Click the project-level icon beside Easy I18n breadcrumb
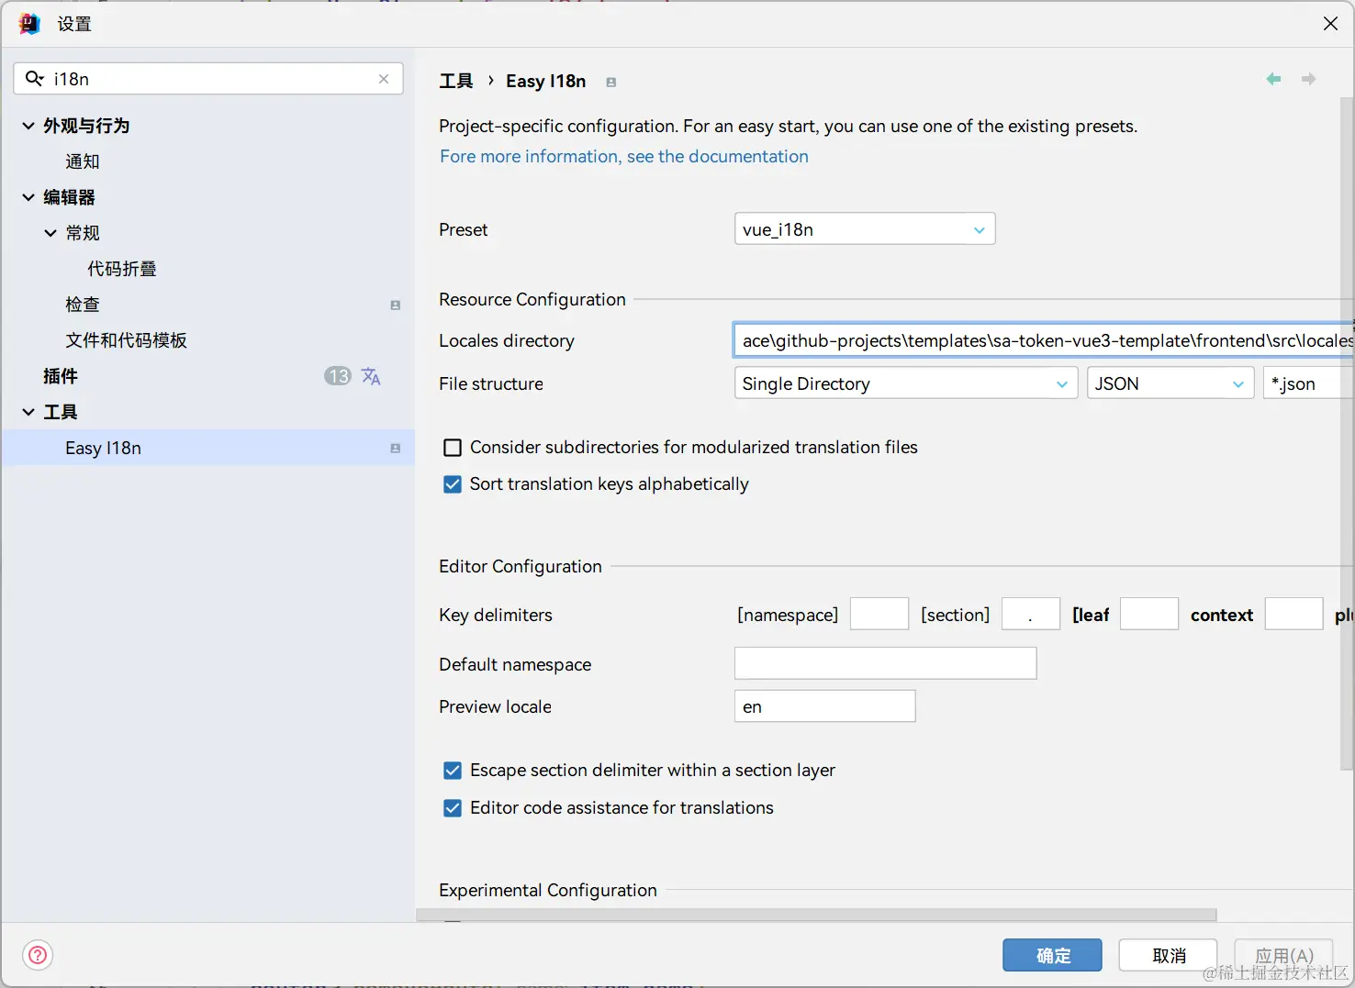The image size is (1355, 988). click(610, 83)
